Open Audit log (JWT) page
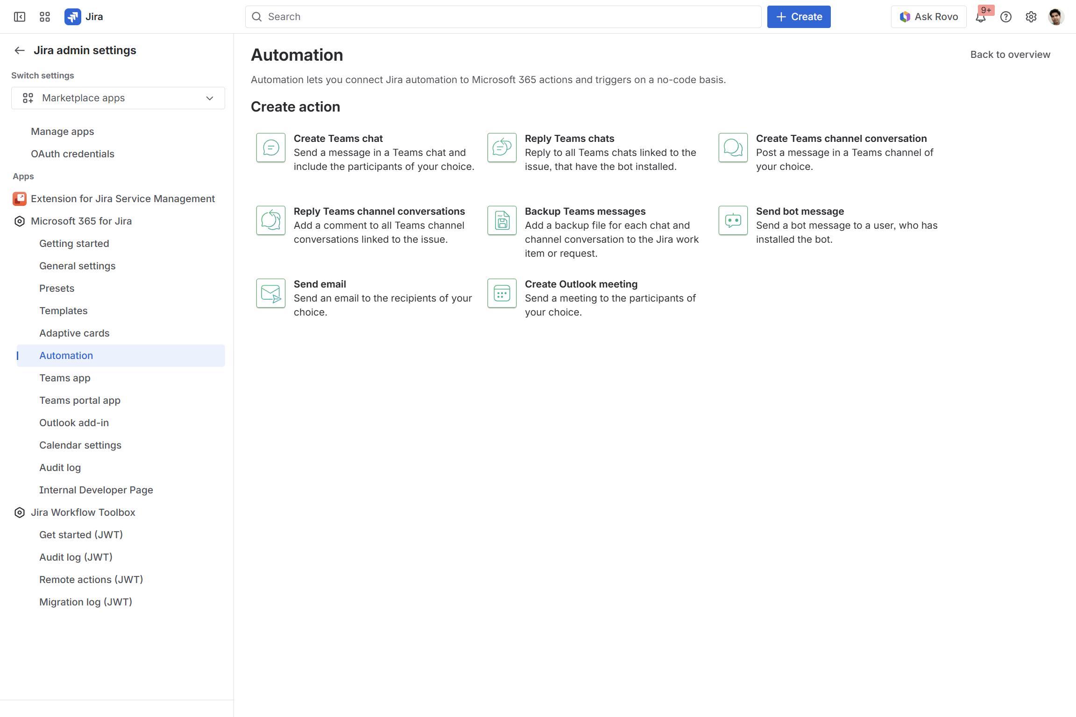1076x717 pixels. point(76,557)
